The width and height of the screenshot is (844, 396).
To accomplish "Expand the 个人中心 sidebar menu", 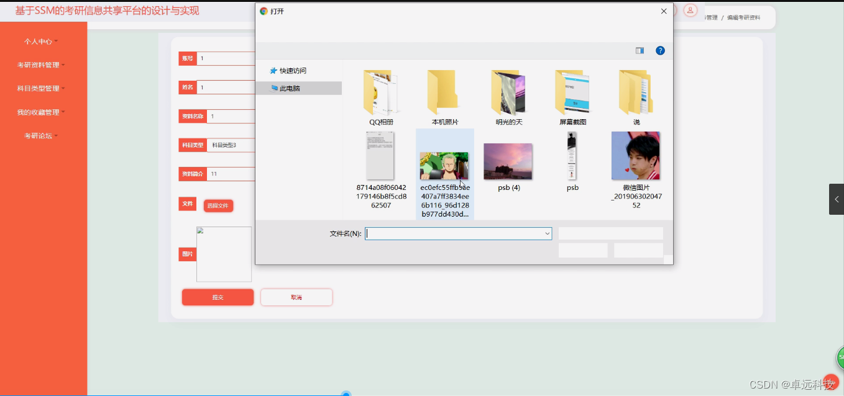I will click(39, 41).
